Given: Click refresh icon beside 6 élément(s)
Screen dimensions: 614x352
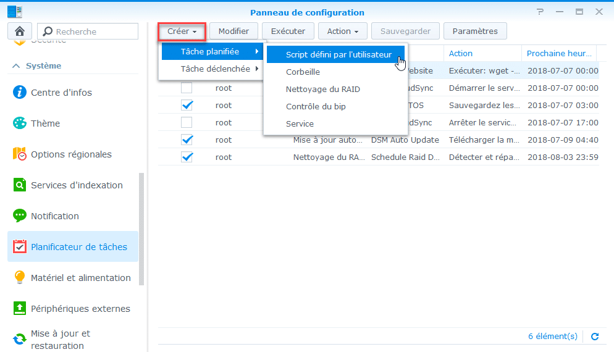Looking at the screenshot, I should coord(595,337).
